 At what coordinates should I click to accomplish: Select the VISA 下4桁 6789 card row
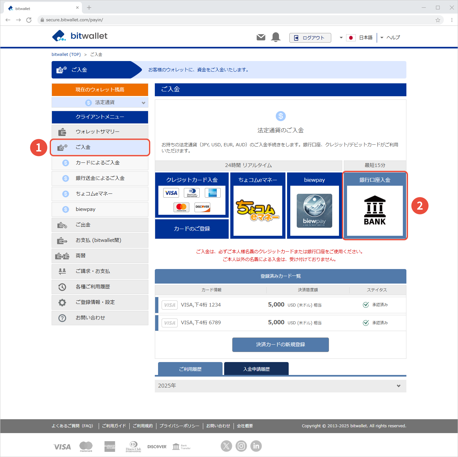pos(281,323)
